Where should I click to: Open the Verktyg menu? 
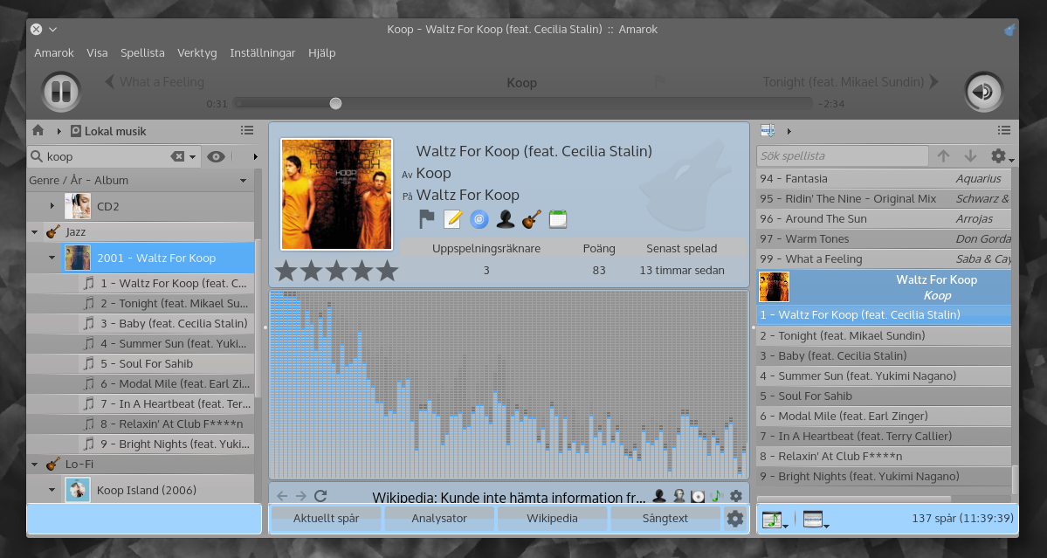[x=197, y=52]
